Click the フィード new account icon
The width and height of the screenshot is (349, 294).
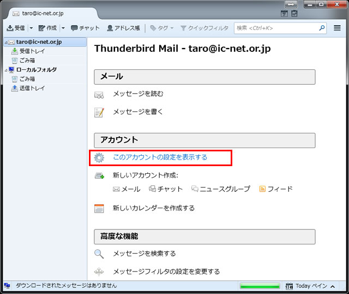[262, 189]
